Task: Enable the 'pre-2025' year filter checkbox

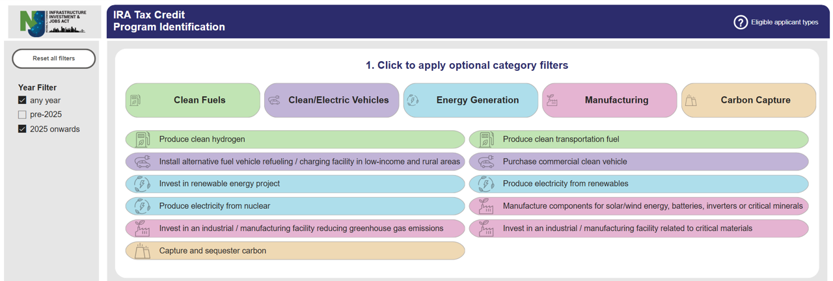Action: point(22,114)
